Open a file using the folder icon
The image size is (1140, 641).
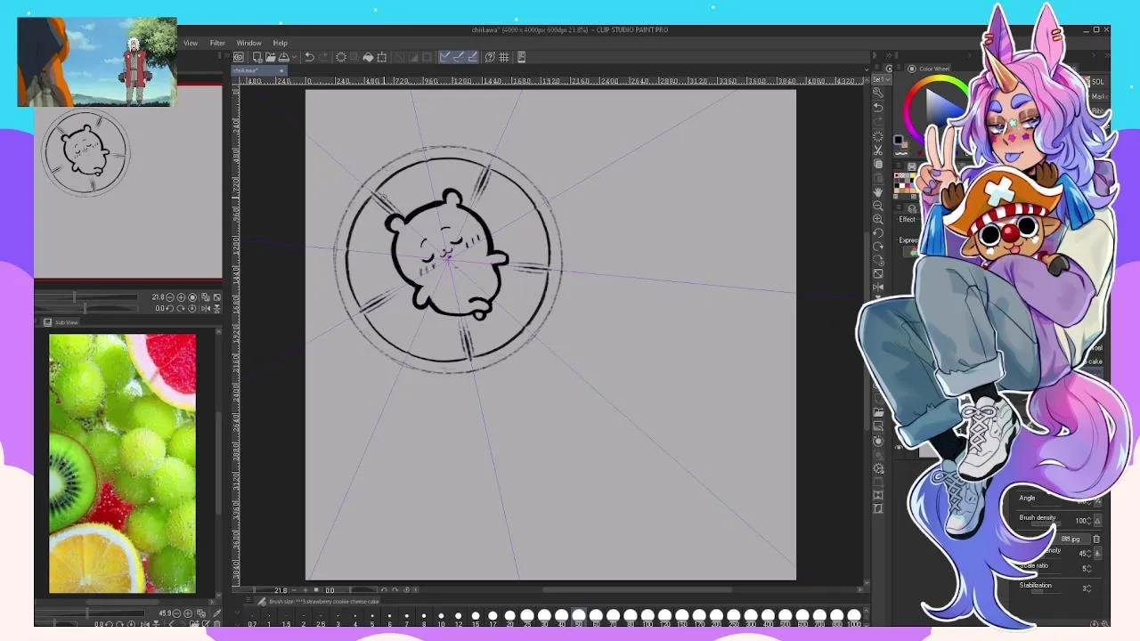click(x=271, y=57)
